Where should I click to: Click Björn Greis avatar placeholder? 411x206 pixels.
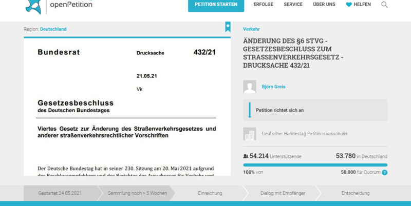point(250,87)
